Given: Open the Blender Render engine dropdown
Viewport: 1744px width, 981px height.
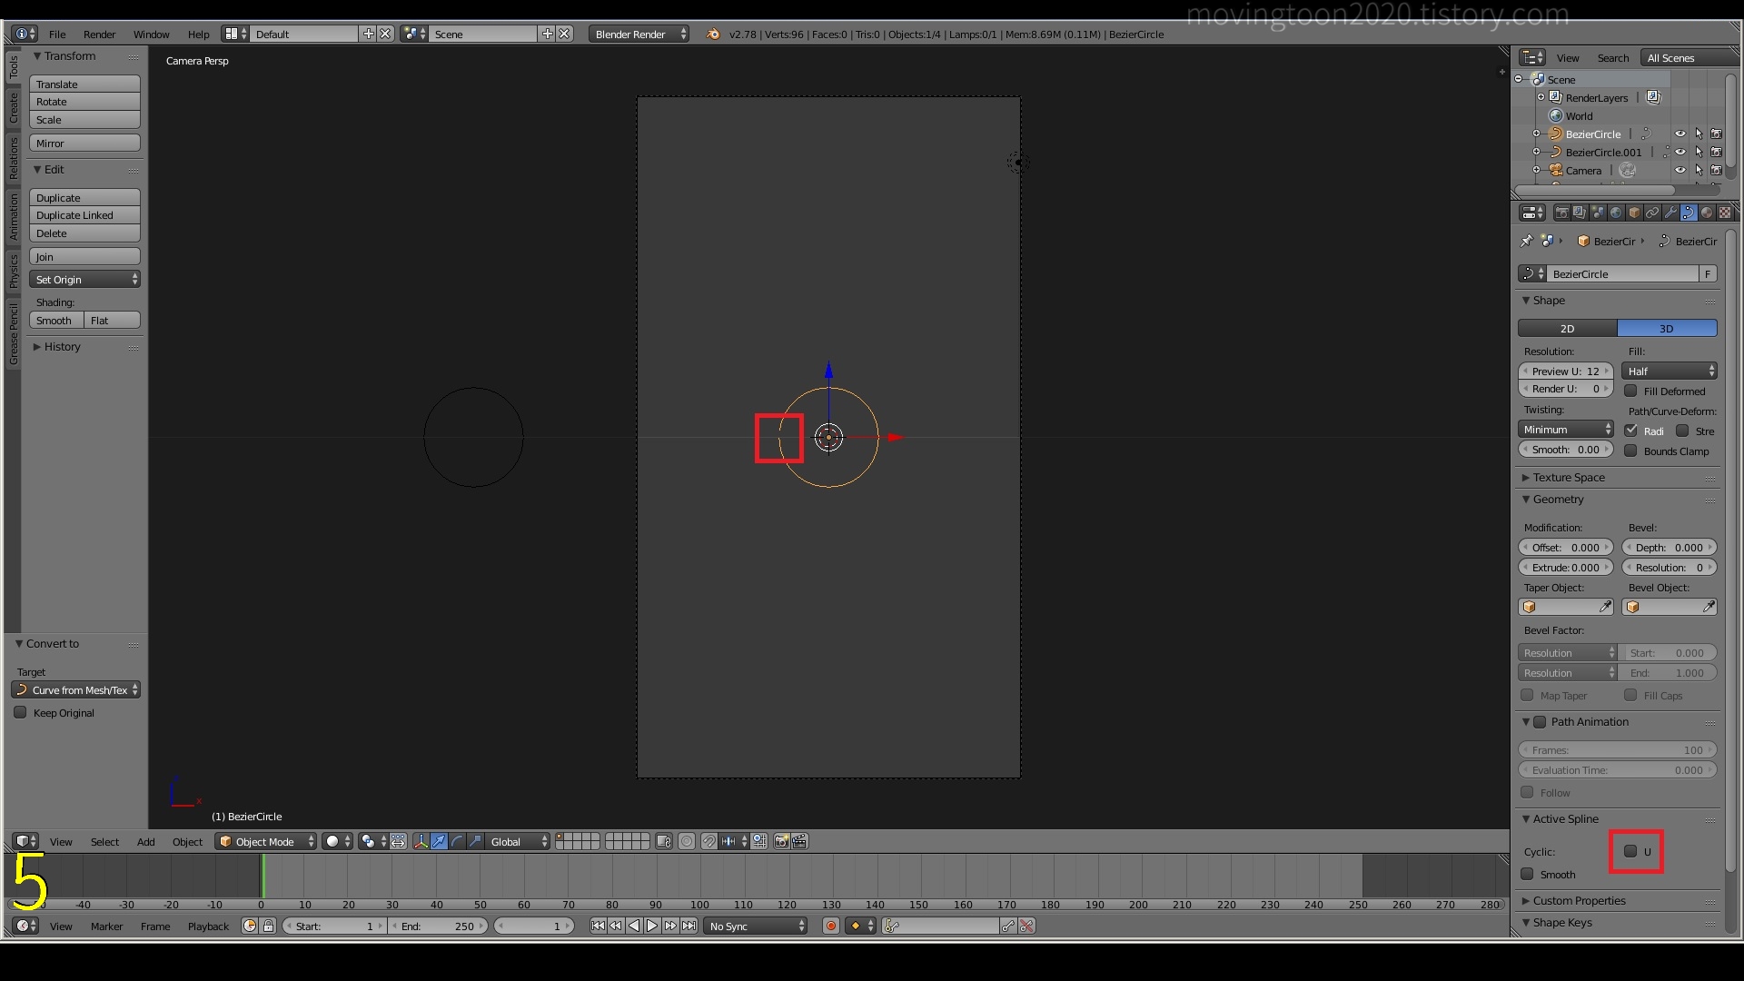Looking at the screenshot, I should pyautogui.click(x=639, y=35).
